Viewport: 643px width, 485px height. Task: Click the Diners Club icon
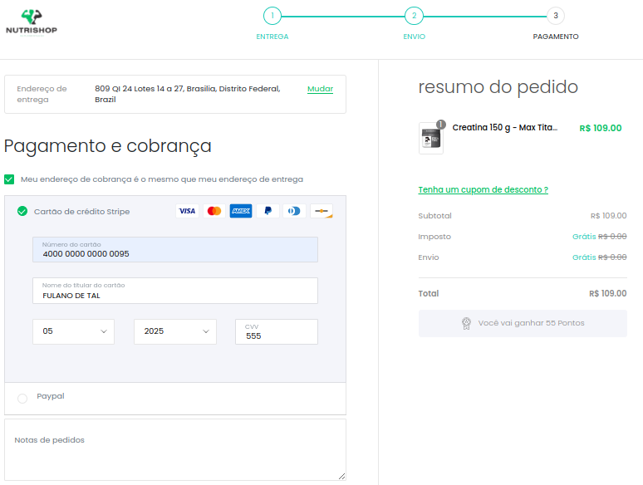click(x=294, y=211)
